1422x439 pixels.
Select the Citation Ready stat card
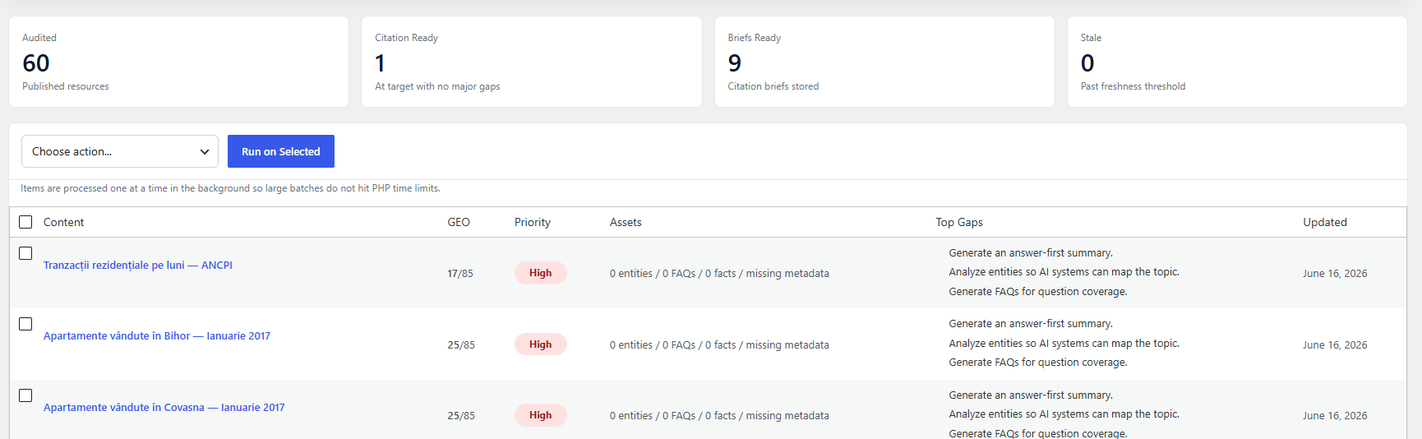point(532,62)
